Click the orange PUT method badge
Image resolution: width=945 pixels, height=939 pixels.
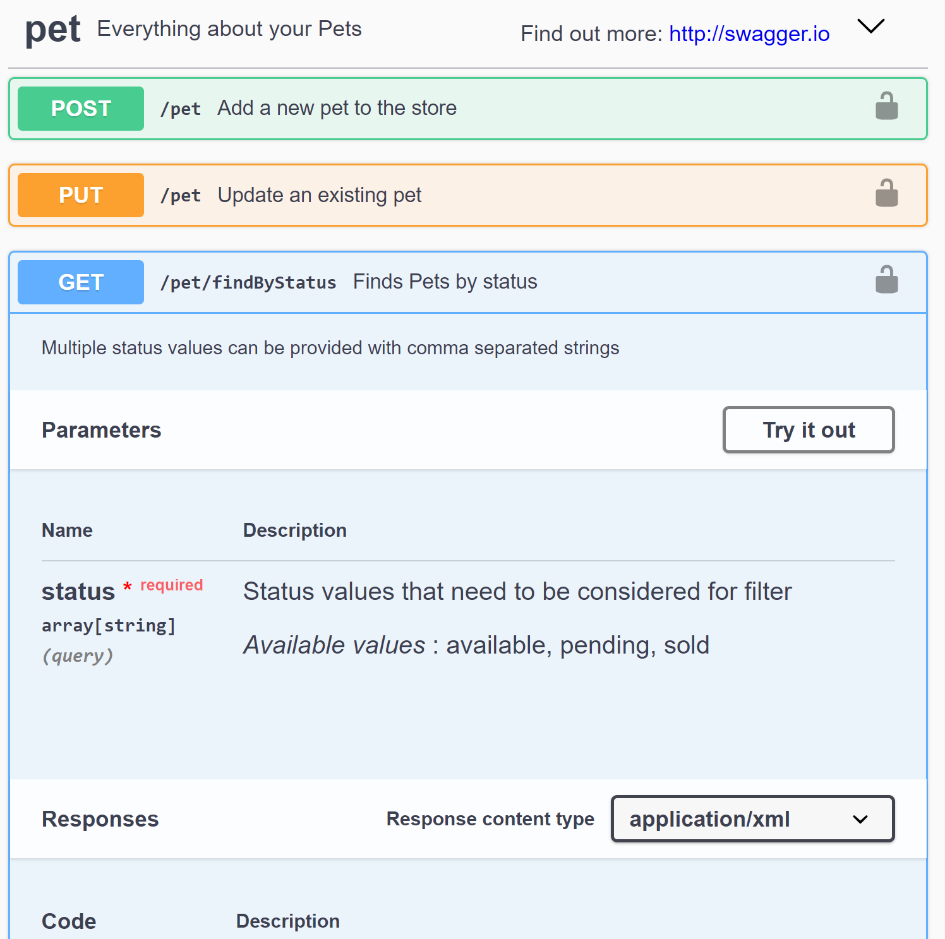click(80, 194)
